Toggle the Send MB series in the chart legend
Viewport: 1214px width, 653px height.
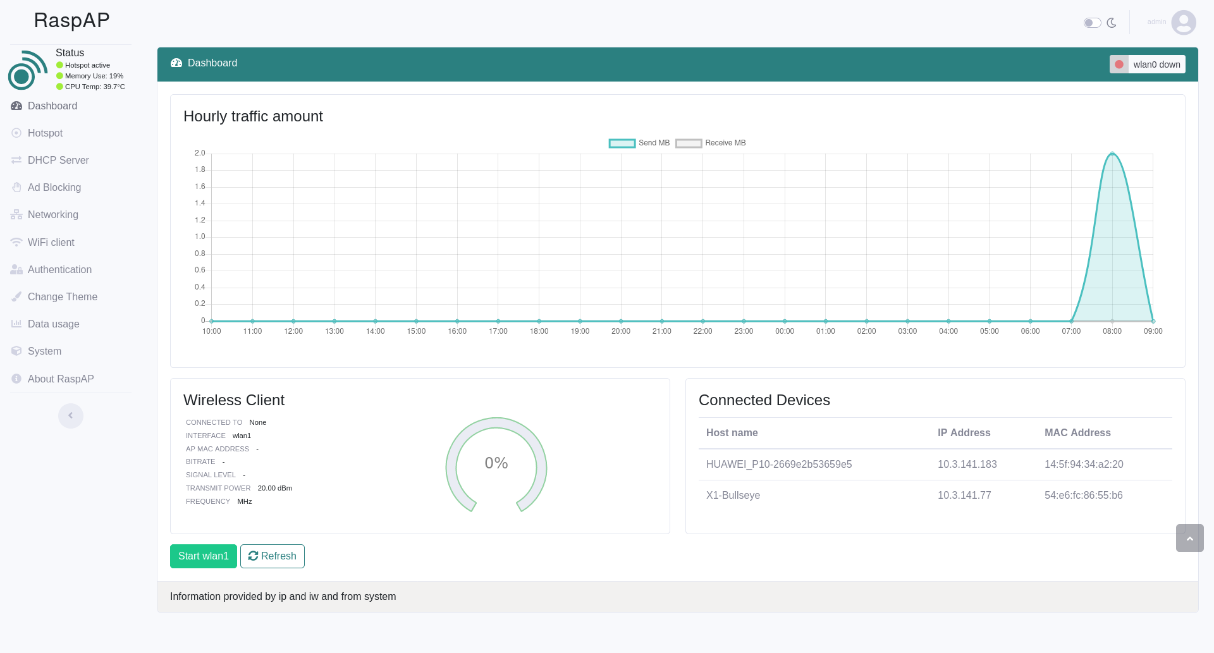(x=639, y=143)
